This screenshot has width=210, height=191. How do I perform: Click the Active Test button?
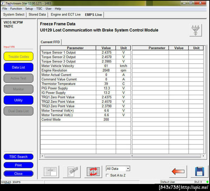pyautogui.click(x=19, y=78)
